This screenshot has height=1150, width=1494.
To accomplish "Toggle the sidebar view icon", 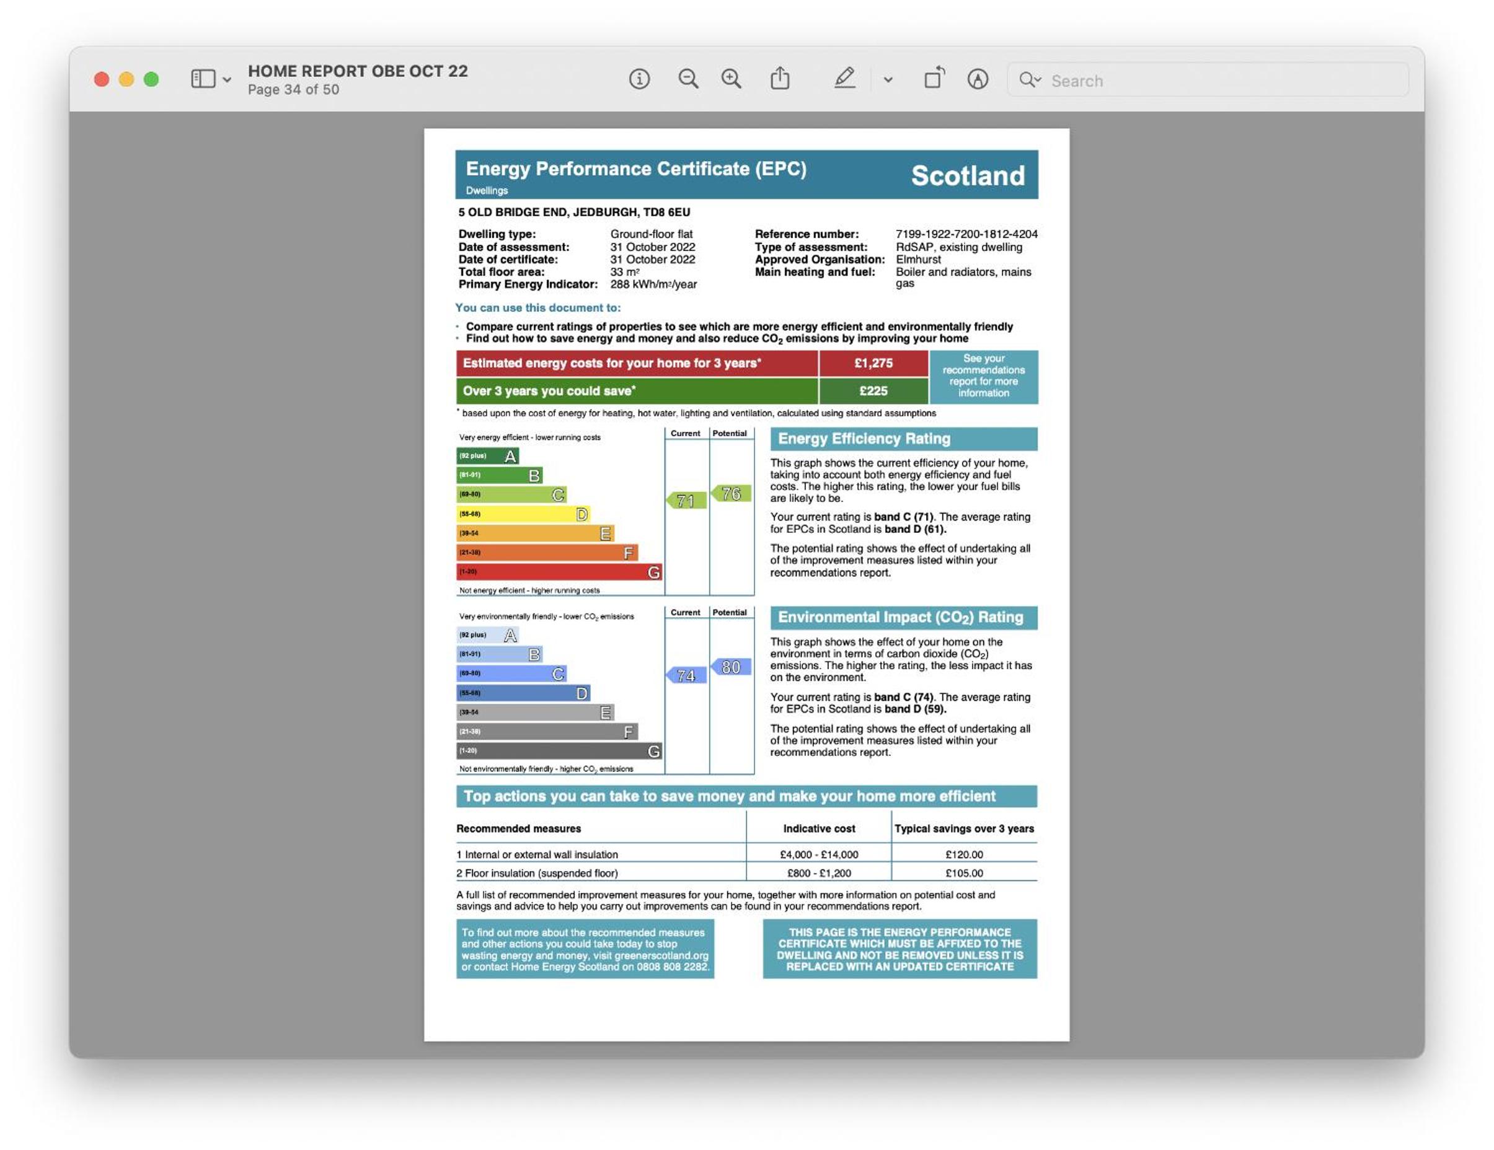I will 203,79.
